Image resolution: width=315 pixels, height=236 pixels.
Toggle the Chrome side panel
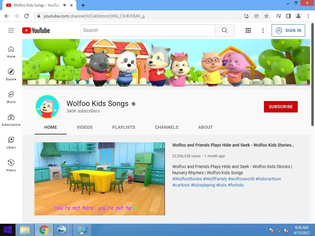(x=289, y=16)
